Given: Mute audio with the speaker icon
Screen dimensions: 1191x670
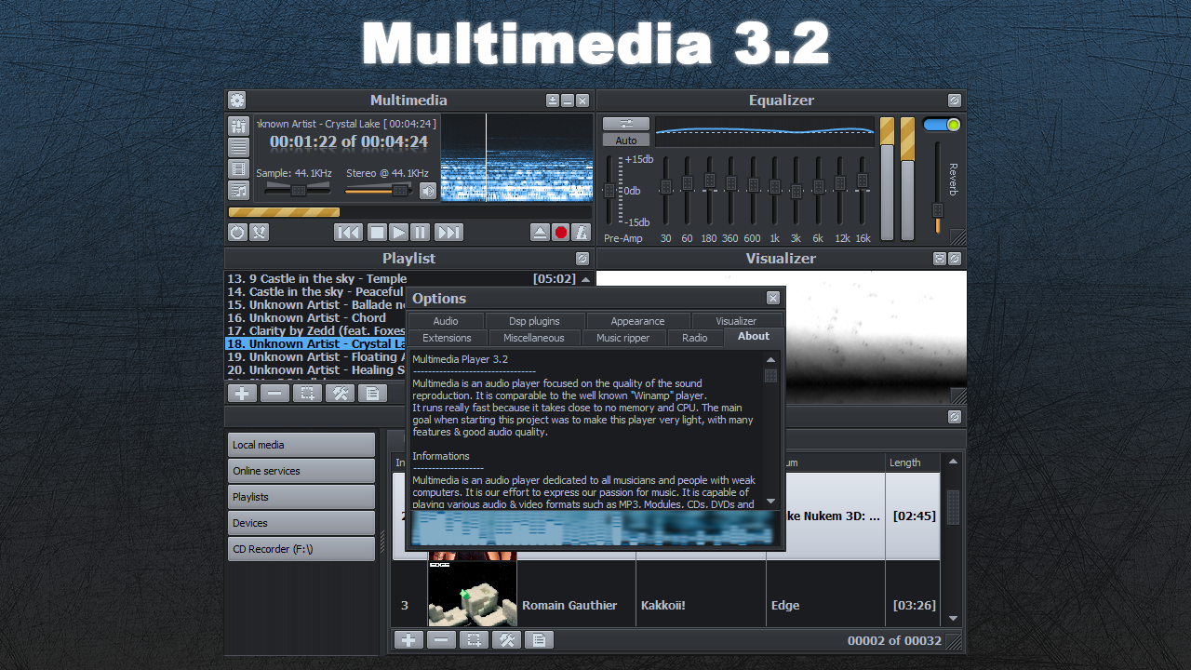Looking at the screenshot, I should (x=428, y=191).
